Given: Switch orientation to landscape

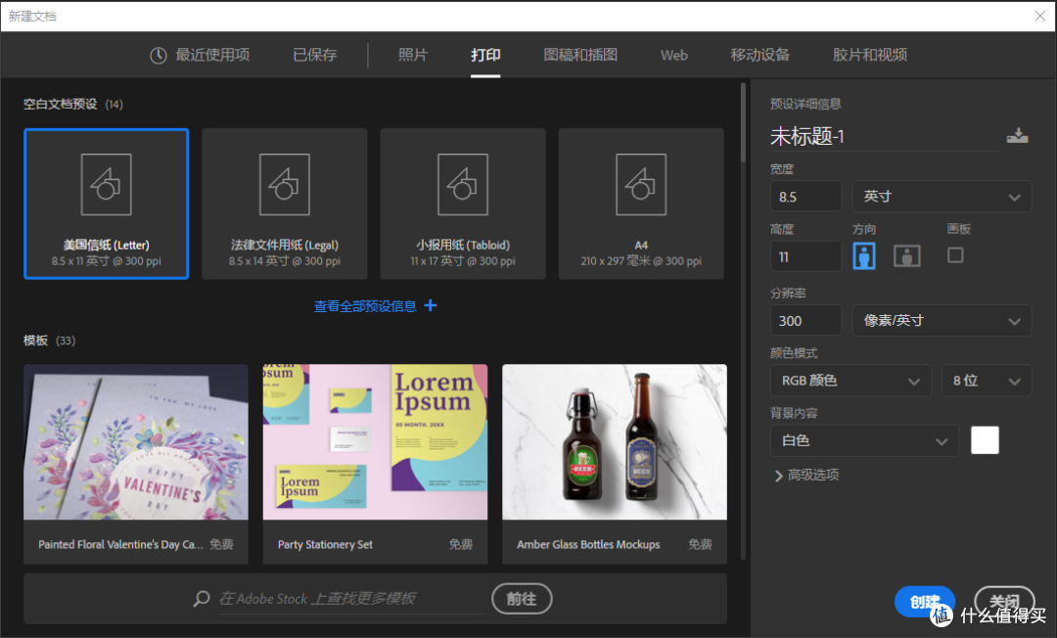Looking at the screenshot, I should pyautogui.click(x=906, y=254).
